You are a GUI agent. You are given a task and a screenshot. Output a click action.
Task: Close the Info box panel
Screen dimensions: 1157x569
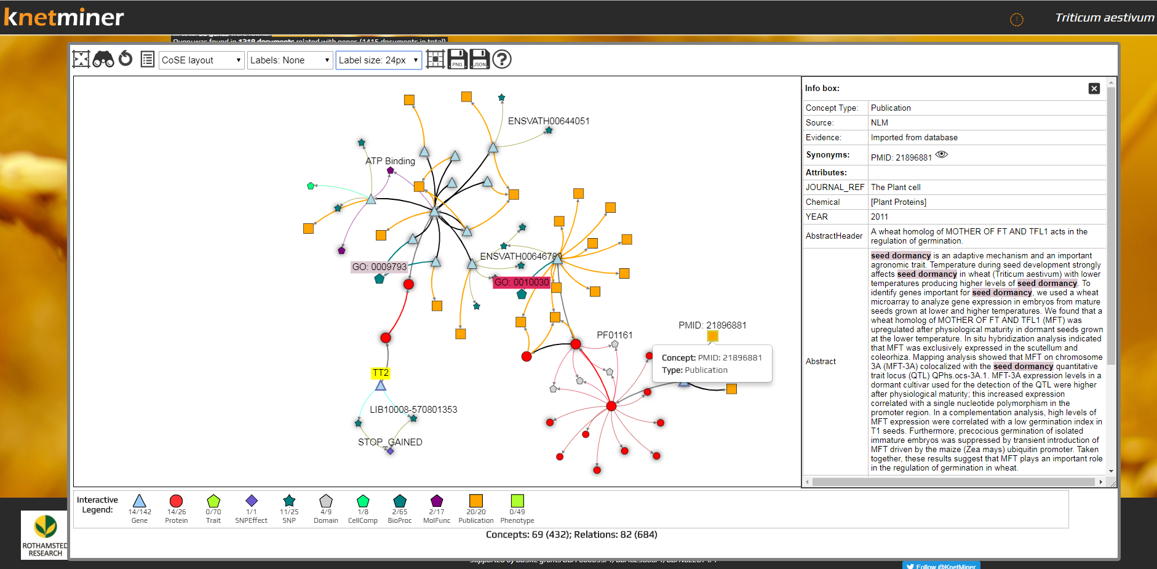[1094, 88]
